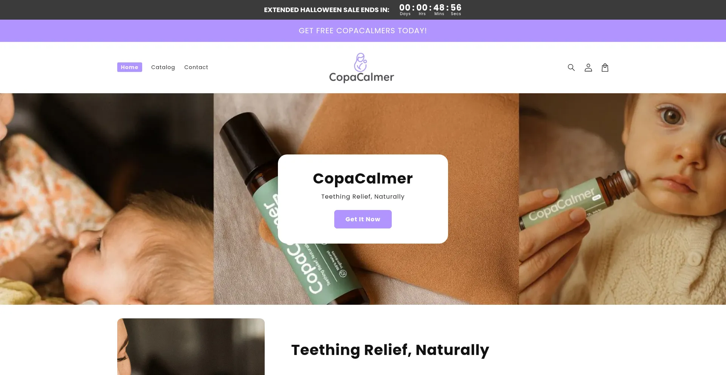
Task: Open the shopping bag cart icon
Action: 605,68
